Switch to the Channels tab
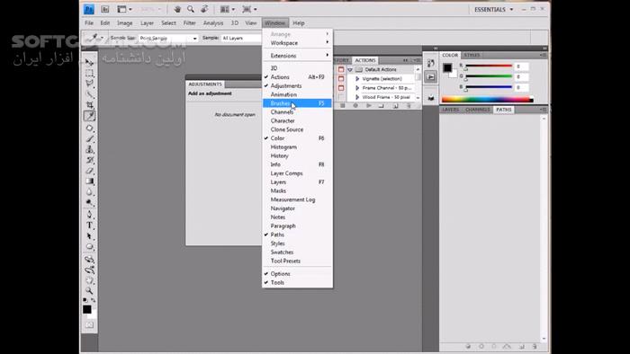Screen dimensions: 630x354 click(477, 110)
